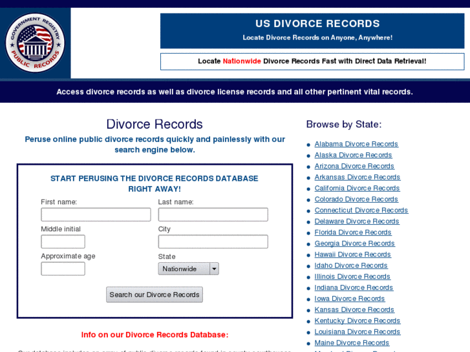Click the Government Registry Public Records logo
Screen dimensions: 470x352
coord(35,43)
